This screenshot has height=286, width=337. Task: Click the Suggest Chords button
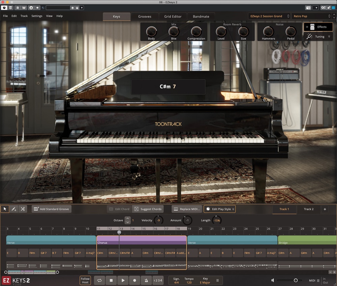(148, 209)
